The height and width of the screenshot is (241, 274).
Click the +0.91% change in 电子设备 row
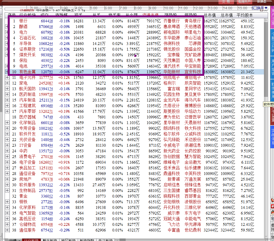[64, 162]
